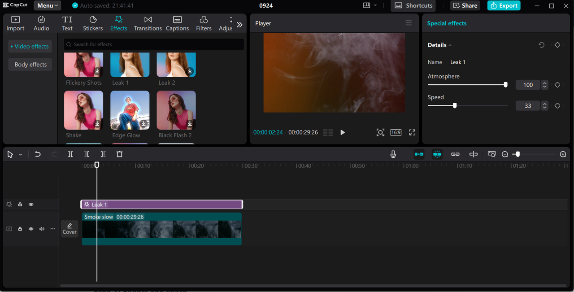This screenshot has width=574, height=292.
Task: Click the Shortcuts button
Action: (413, 5)
